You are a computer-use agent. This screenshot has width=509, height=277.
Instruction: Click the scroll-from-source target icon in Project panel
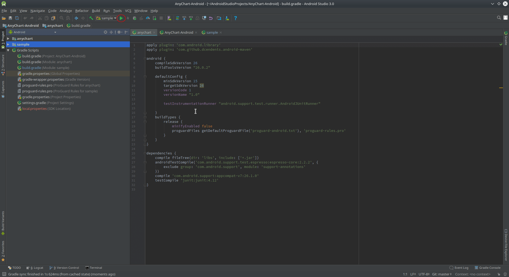(106, 32)
